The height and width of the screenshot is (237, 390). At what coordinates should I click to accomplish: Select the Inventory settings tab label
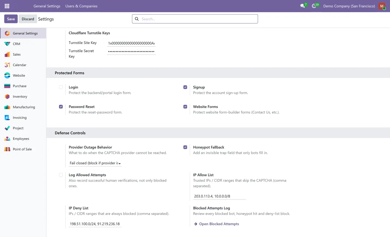point(20,97)
